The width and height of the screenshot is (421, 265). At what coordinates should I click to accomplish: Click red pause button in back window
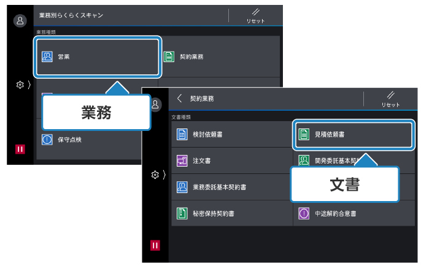(x=20, y=149)
